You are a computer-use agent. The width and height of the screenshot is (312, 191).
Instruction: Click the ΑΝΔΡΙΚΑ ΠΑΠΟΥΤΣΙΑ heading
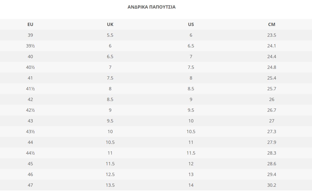pos(151,7)
